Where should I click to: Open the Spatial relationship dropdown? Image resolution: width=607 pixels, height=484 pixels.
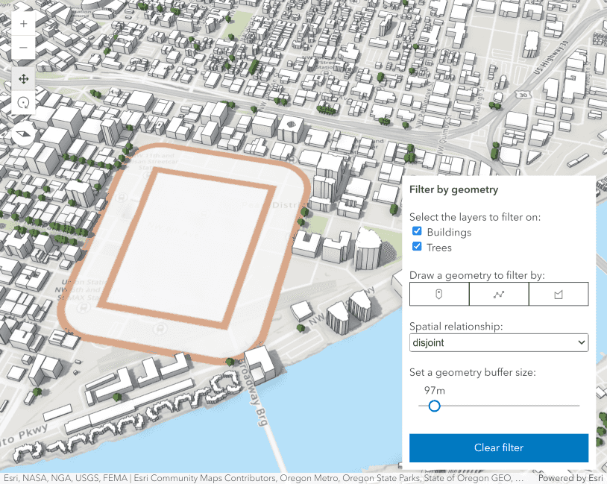498,342
